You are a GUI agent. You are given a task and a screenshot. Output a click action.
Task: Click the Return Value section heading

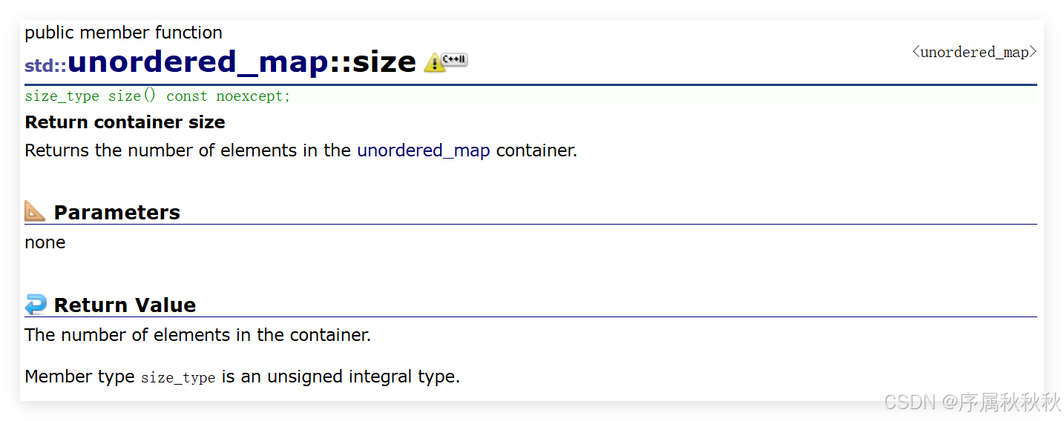125,305
